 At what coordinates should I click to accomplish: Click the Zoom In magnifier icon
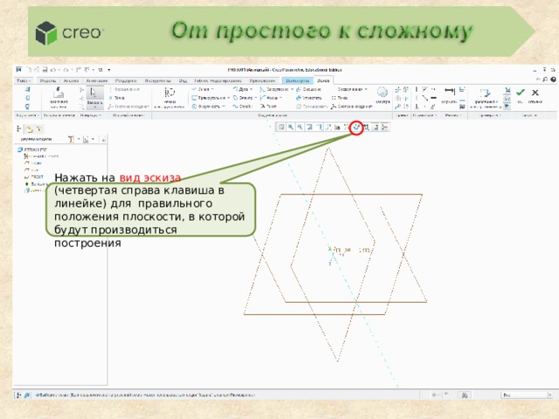tap(291, 127)
